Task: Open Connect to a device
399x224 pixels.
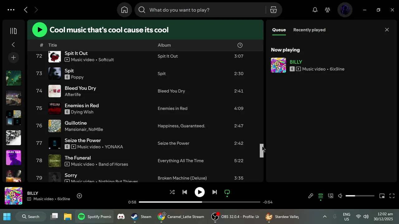Action: pos(330,196)
